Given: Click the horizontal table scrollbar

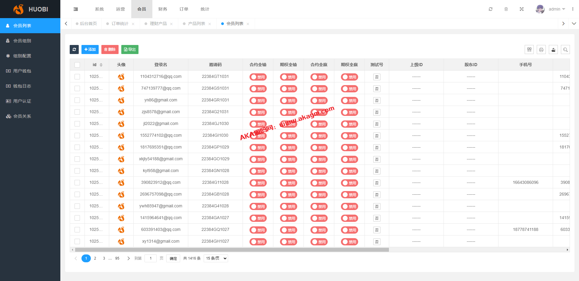Looking at the screenshot, I should (232, 250).
